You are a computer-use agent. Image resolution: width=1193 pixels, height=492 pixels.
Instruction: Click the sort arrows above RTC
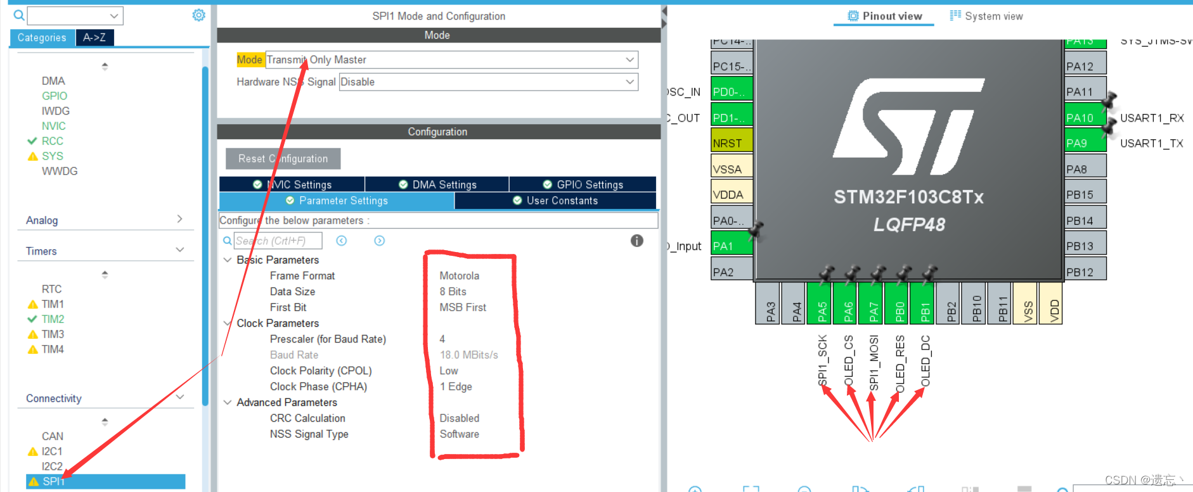[105, 274]
